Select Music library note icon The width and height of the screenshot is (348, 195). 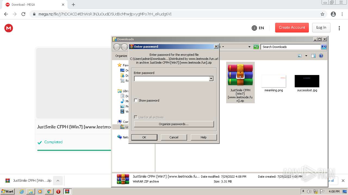122,101
